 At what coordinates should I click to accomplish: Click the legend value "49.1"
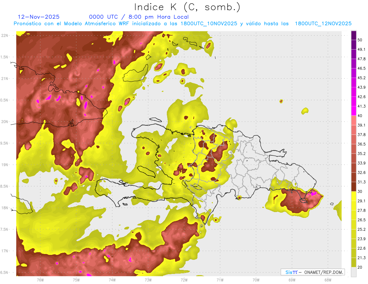coord(362,49)
